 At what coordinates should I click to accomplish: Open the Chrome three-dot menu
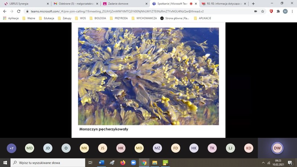point(292,11)
